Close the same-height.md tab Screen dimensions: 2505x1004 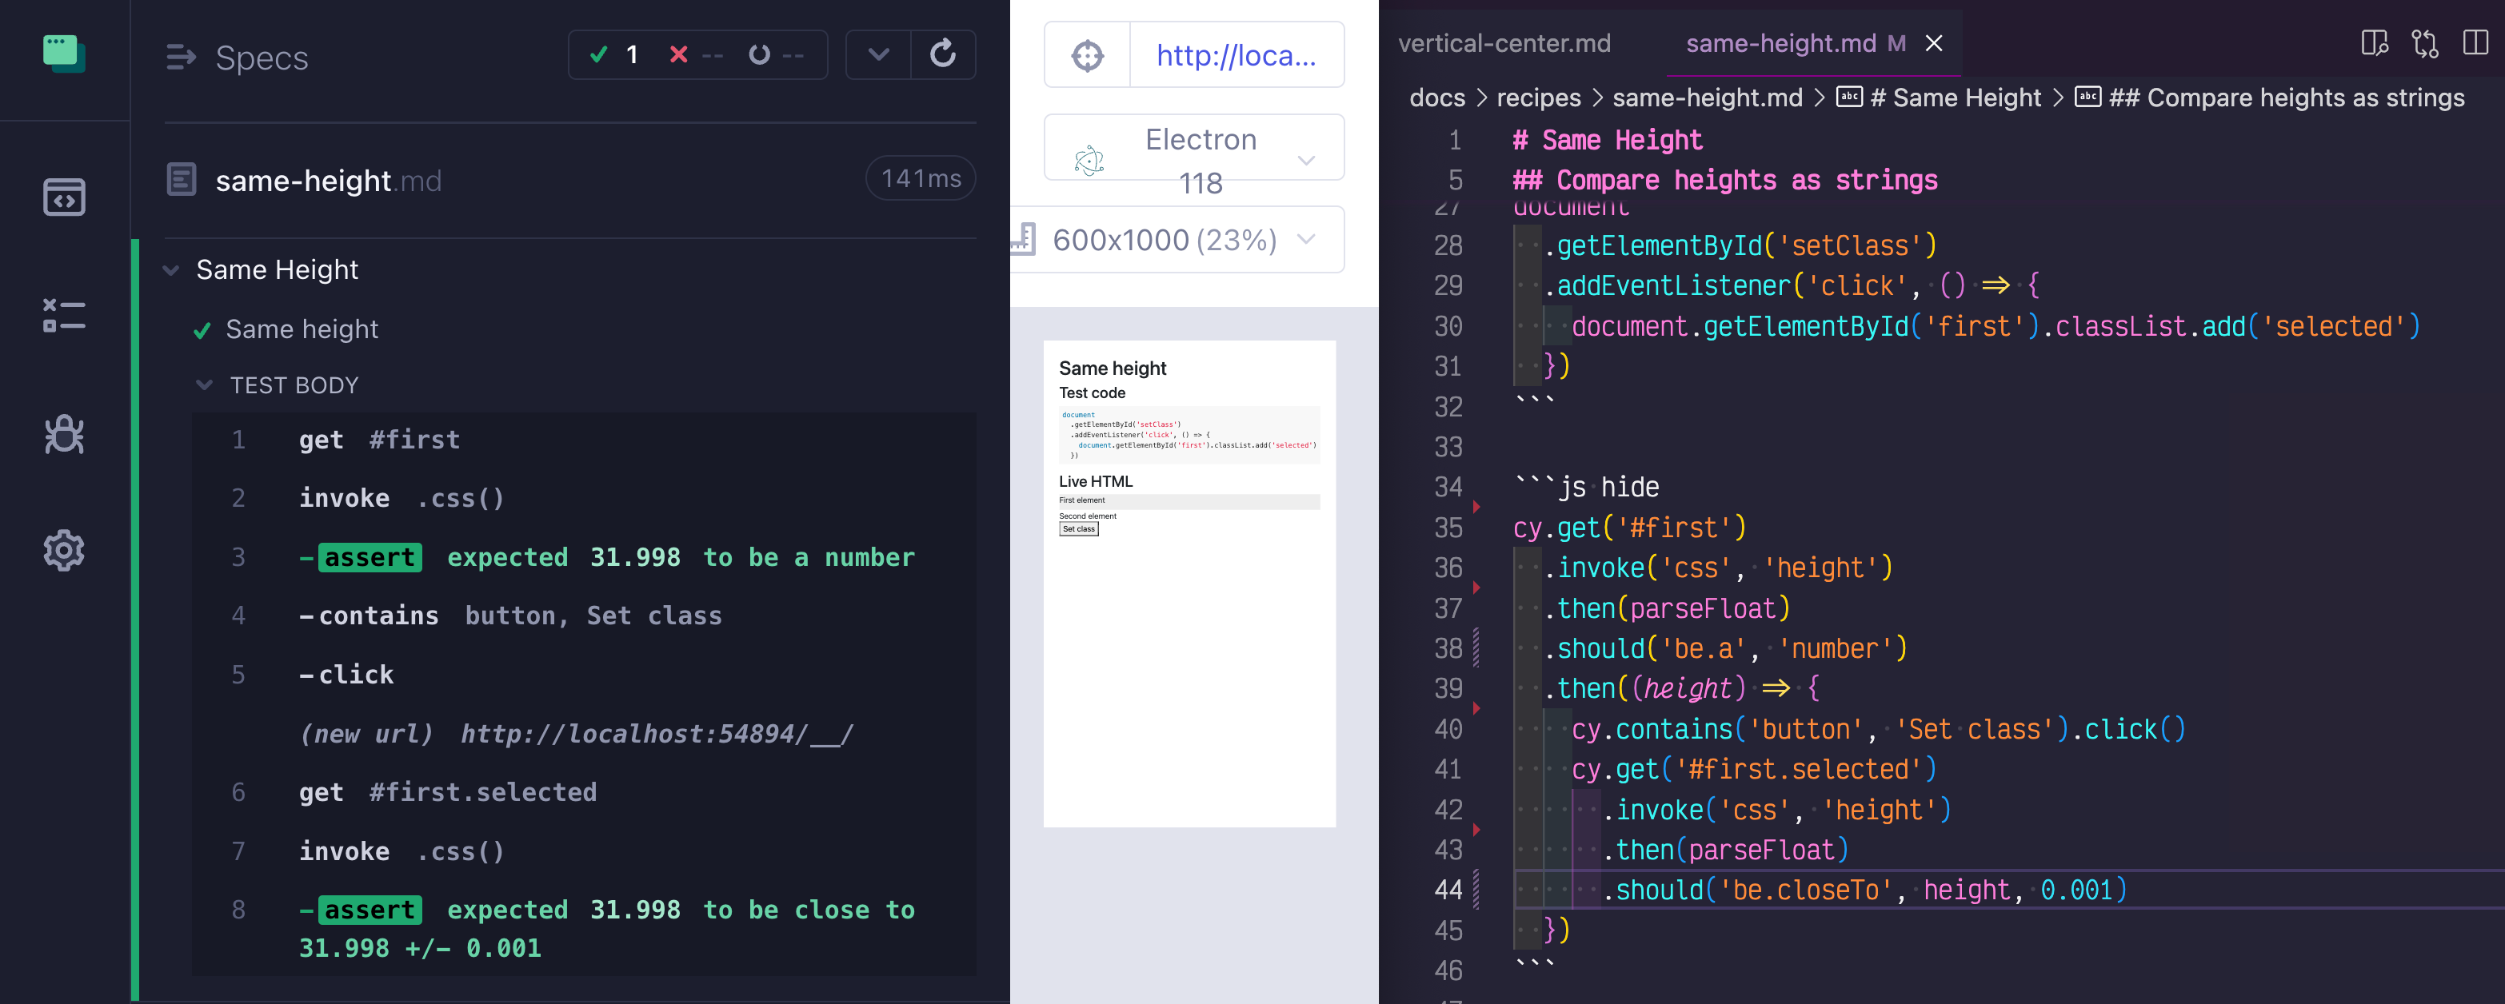pyautogui.click(x=1934, y=44)
